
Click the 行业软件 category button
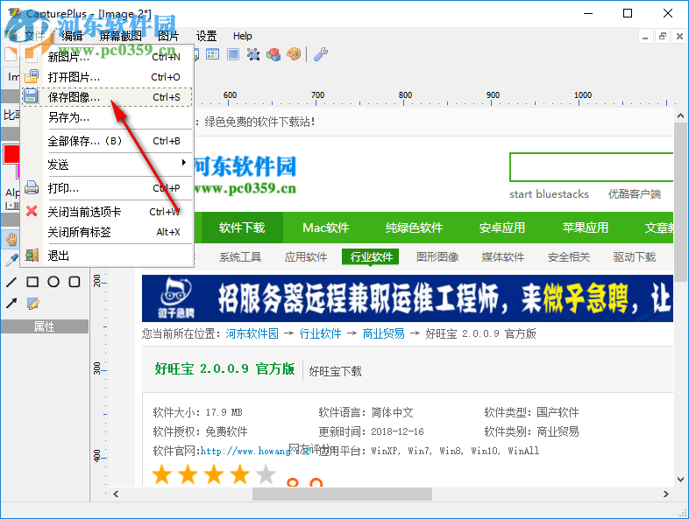click(x=371, y=256)
